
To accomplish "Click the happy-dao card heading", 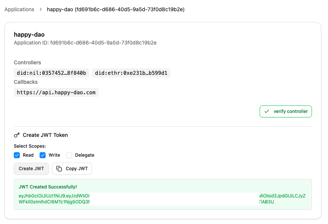I will point(29,34).
